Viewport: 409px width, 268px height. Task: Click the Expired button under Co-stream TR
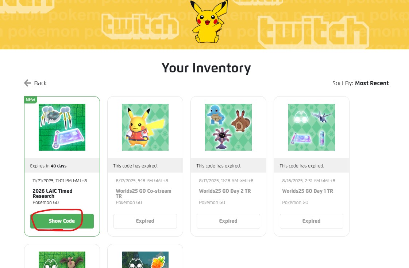(145, 221)
